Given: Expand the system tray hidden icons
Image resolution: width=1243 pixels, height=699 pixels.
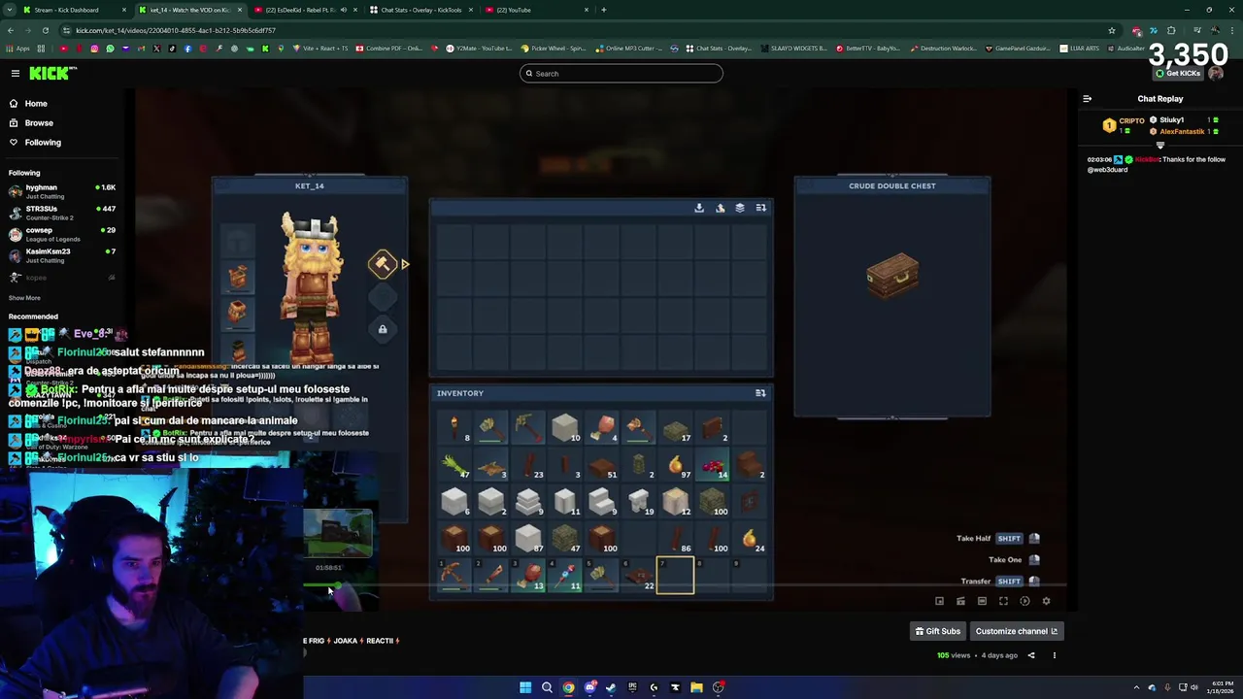Looking at the screenshot, I should coord(1136,687).
